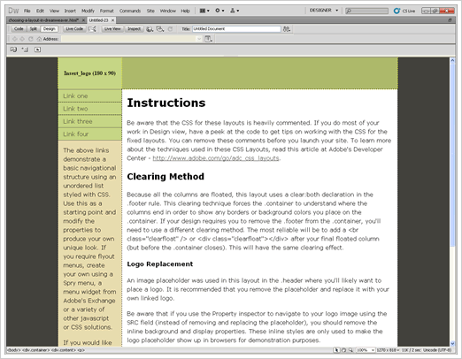Select the <div.content> tag in tag selector
The height and width of the screenshot is (359, 462).
click(64, 350)
